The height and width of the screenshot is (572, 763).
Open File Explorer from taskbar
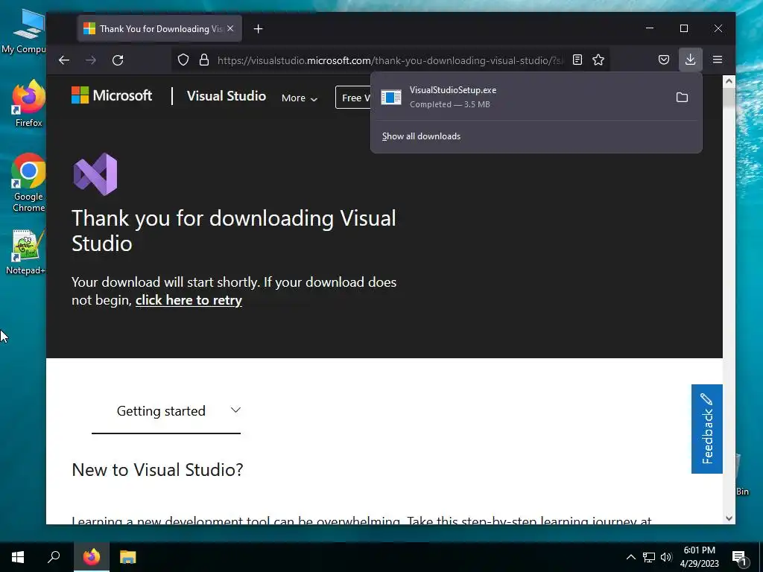[128, 557]
